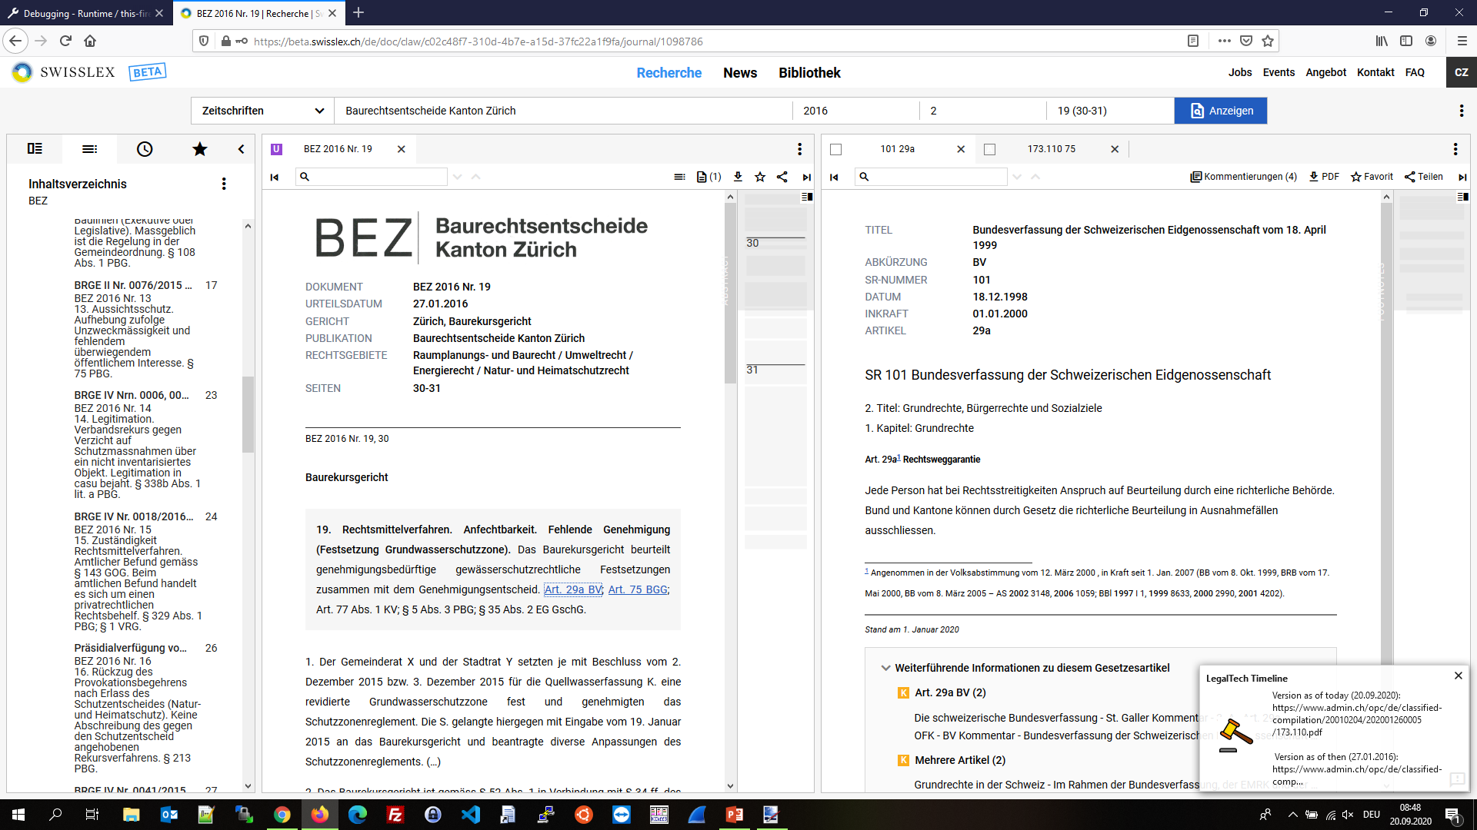Switch to the News menu

(739, 73)
